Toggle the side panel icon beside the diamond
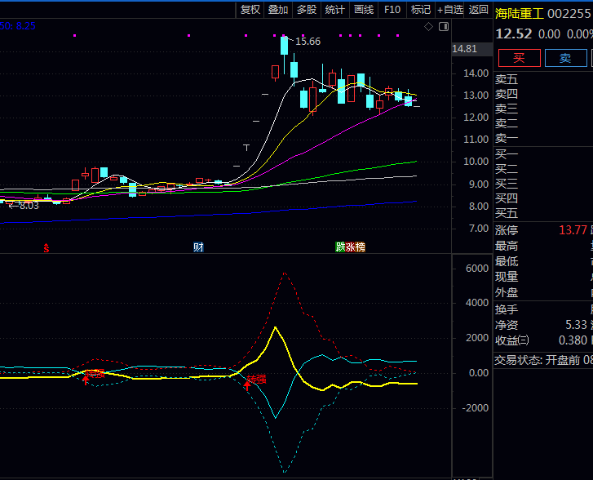This screenshot has width=593, height=480. [x=443, y=27]
